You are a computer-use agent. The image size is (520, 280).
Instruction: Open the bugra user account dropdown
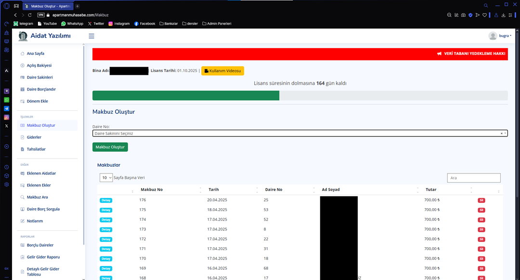500,36
